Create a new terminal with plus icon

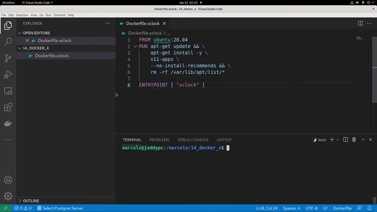(332, 140)
